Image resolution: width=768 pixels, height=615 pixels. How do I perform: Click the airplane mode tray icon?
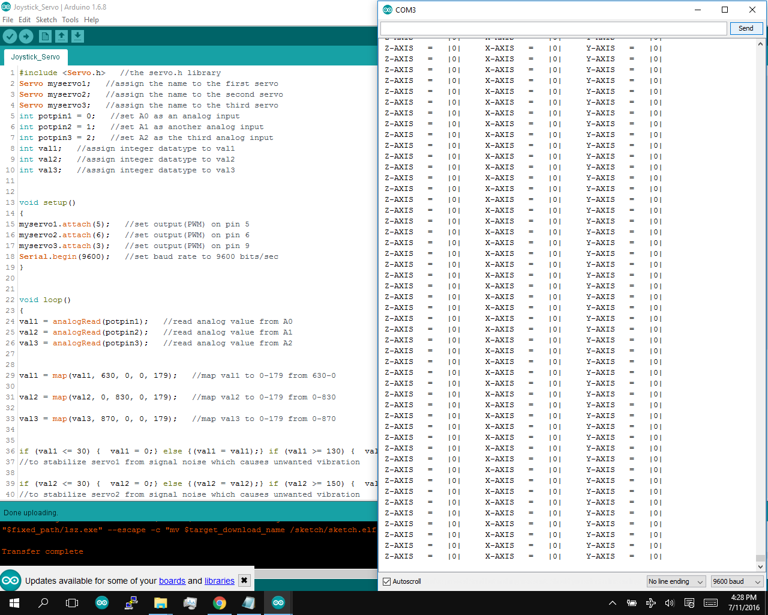coord(651,603)
